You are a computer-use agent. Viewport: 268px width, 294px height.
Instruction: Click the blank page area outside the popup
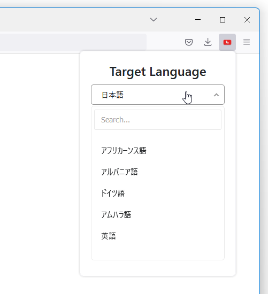click(40, 169)
